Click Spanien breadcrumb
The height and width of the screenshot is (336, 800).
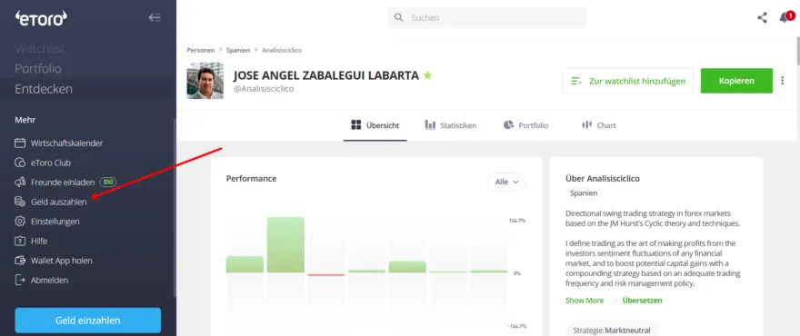(x=238, y=50)
